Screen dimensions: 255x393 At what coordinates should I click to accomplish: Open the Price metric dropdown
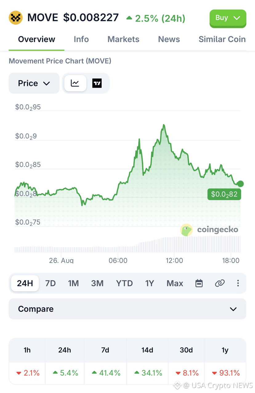click(34, 83)
